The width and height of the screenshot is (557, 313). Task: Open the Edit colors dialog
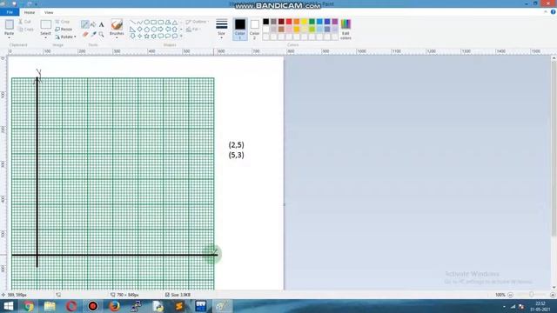pos(346,29)
